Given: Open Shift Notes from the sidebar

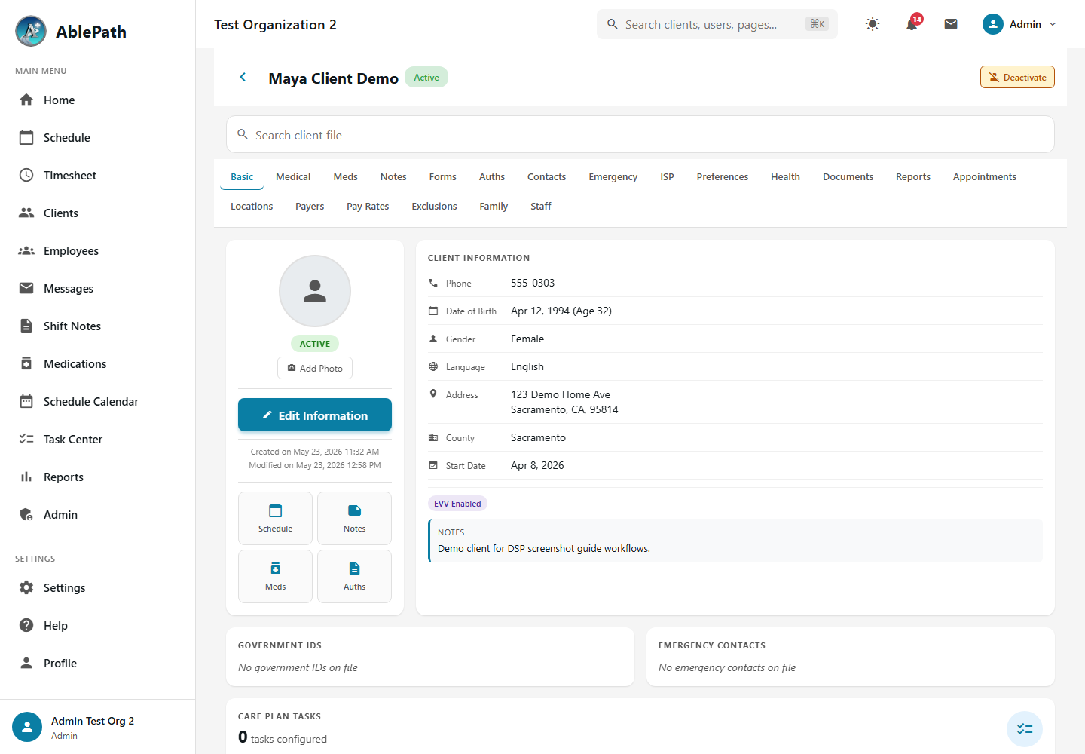Looking at the screenshot, I should pos(97,326).
